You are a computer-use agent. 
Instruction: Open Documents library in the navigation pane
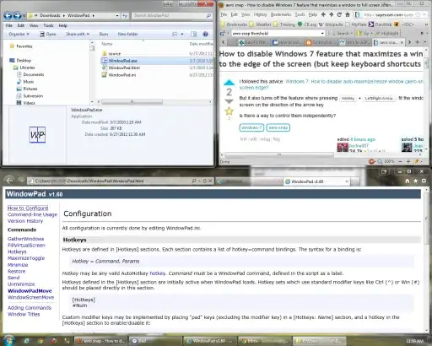click(34, 74)
